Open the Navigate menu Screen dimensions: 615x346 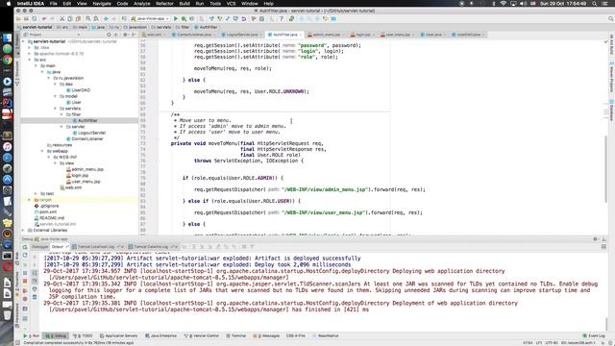pos(102,4)
